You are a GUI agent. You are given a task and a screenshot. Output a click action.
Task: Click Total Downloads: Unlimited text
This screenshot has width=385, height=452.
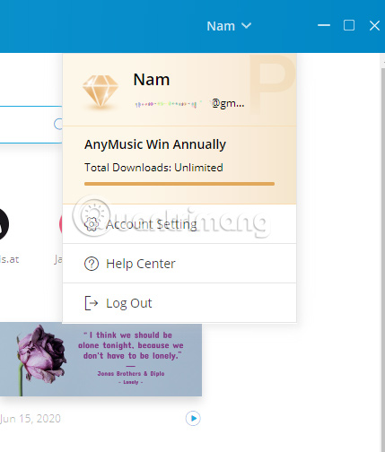(x=153, y=168)
